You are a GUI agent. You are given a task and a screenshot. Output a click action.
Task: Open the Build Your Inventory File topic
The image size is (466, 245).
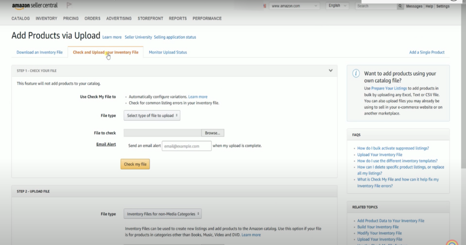coord(378,227)
